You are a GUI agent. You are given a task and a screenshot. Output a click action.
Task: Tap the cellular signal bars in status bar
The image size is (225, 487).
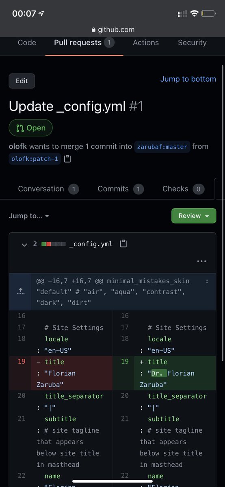182,14
